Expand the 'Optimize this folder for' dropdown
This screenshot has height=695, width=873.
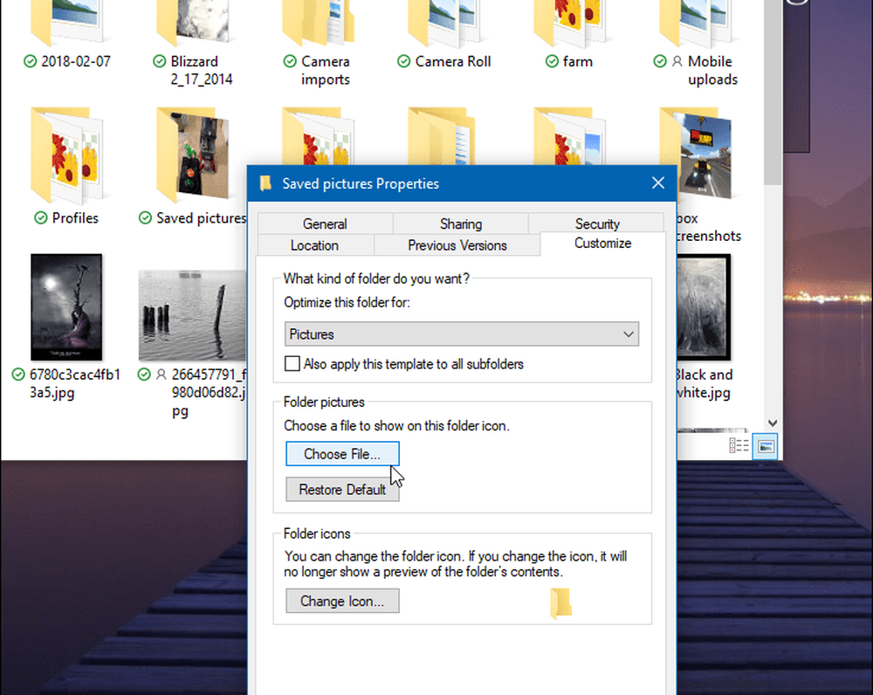(462, 334)
